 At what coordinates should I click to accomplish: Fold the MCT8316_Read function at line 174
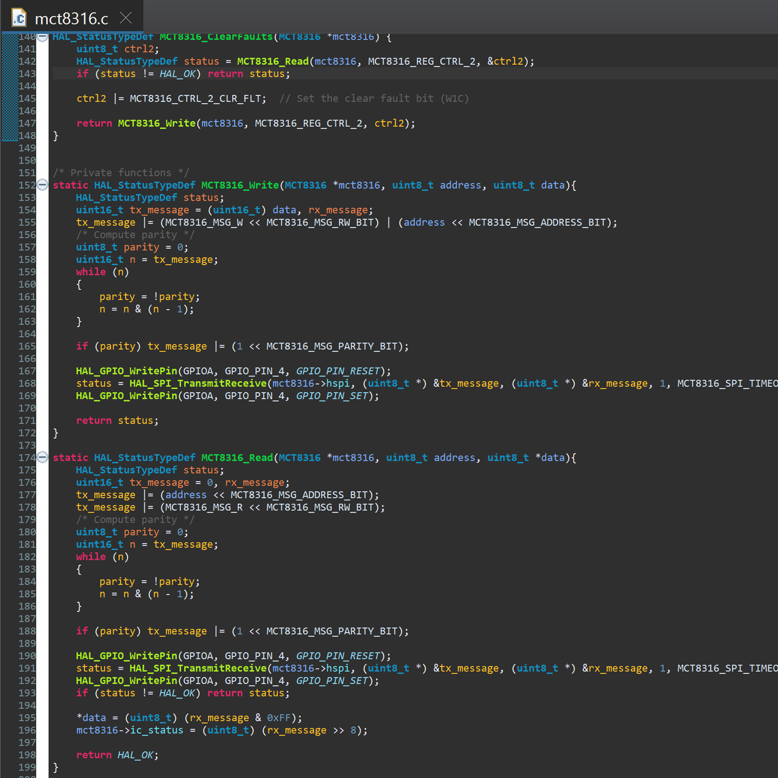[42, 458]
